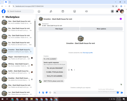This screenshot has width=127, height=101.
Task: Open the notifications bell
Action: [x=117, y=11]
